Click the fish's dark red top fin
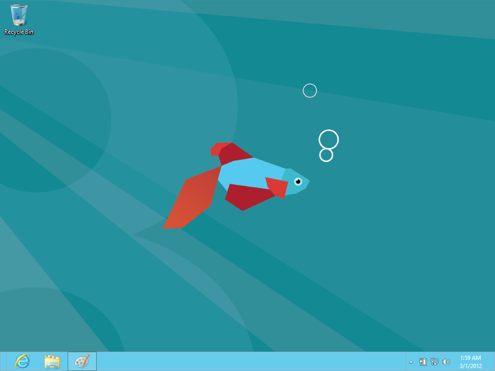495x371 pixels. [x=234, y=154]
